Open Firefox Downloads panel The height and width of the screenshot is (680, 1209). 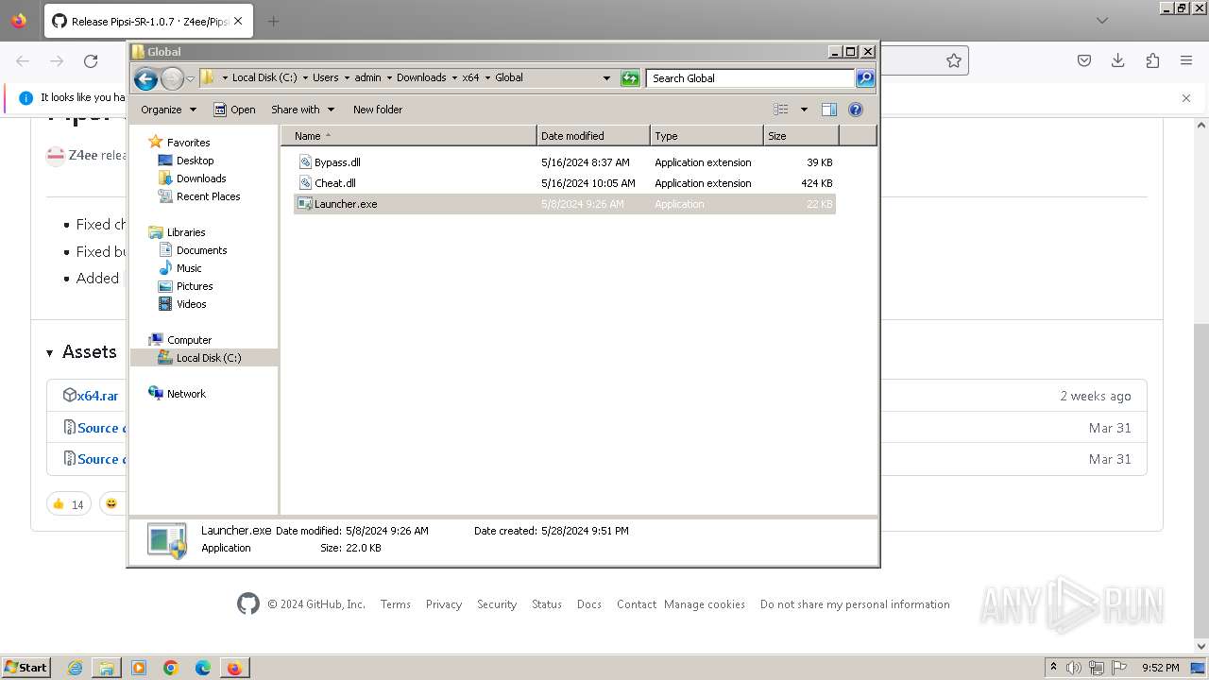click(x=1118, y=61)
